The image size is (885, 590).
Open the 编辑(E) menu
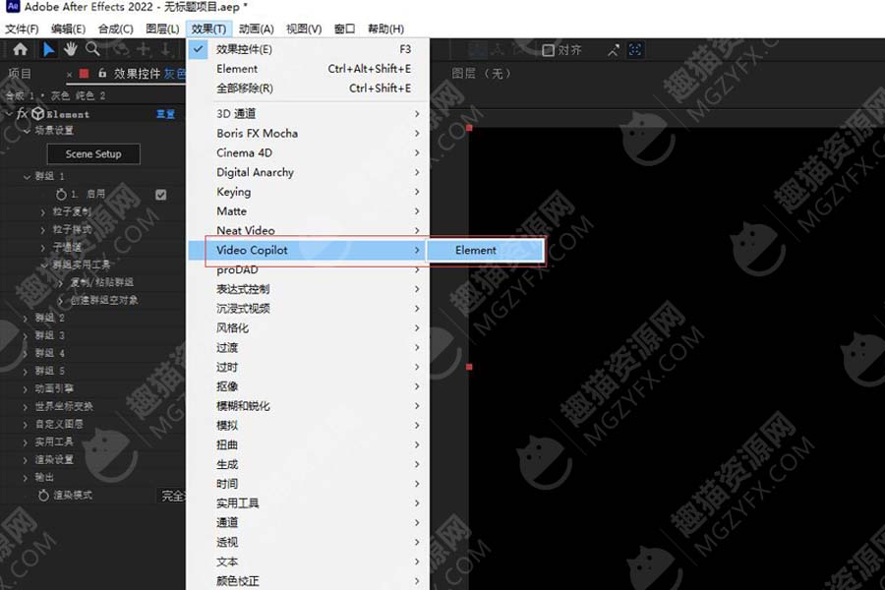(x=68, y=29)
